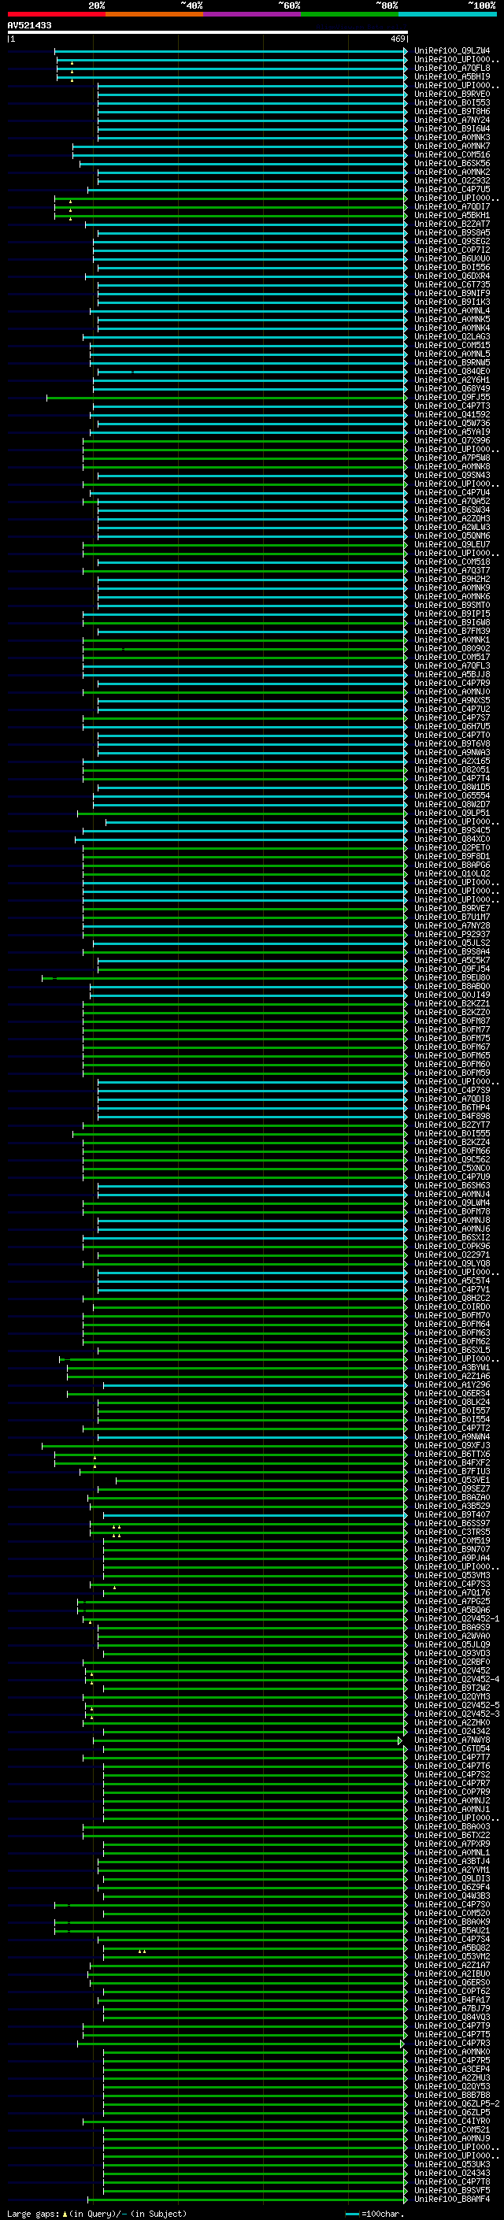Select the AV521433 query name
Screen dimensions: 504x2220
[x=29, y=26]
